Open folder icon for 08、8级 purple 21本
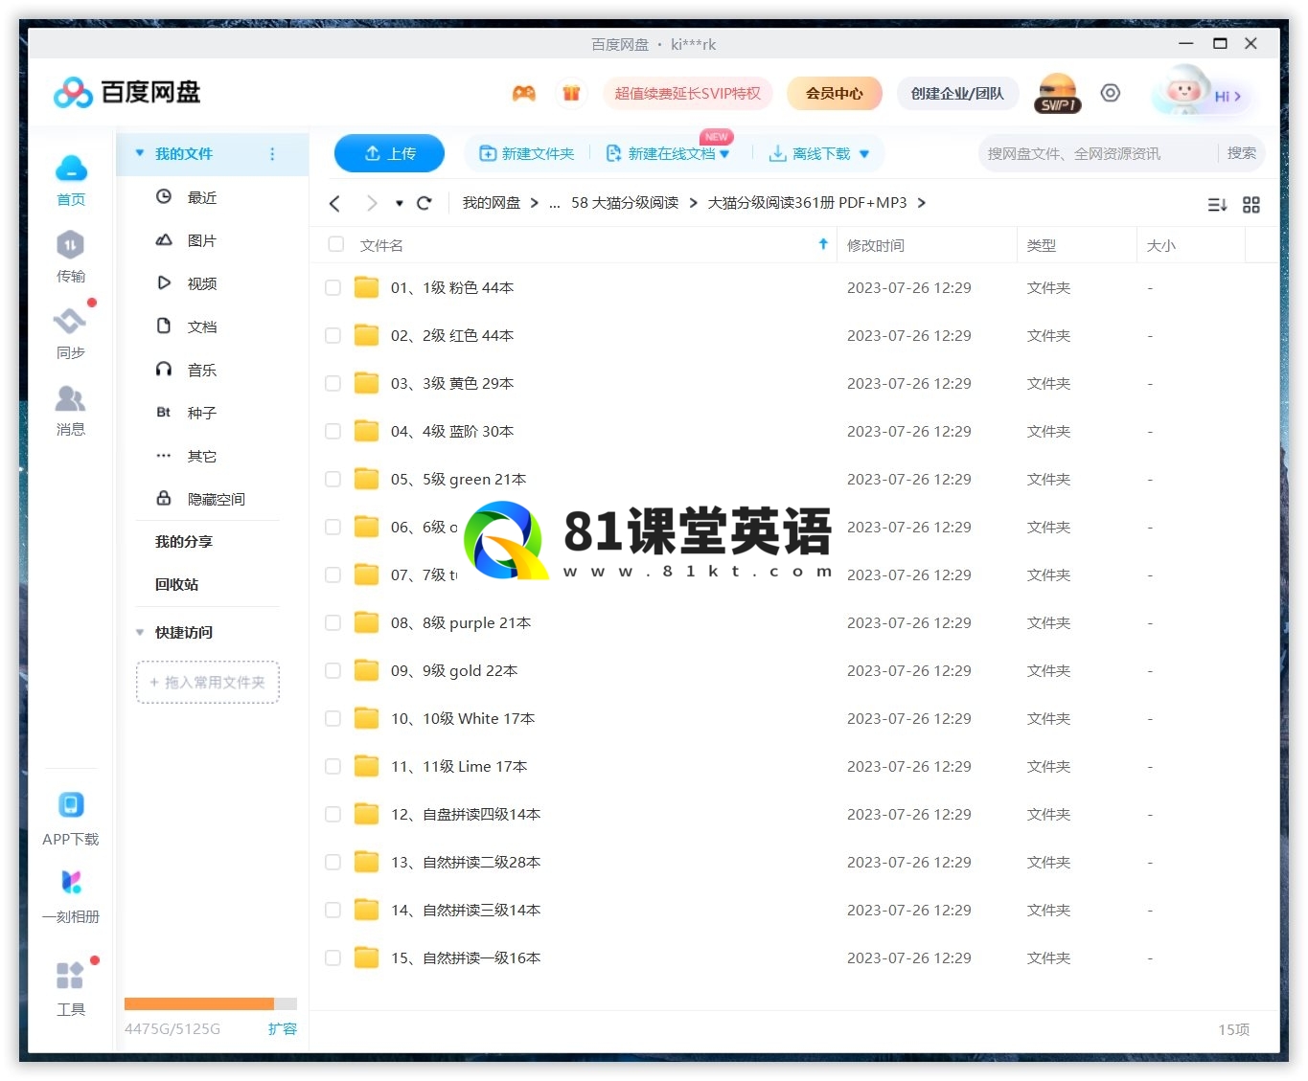The image size is (1308, 1081). pyautogui.click(x=367, y=622)
